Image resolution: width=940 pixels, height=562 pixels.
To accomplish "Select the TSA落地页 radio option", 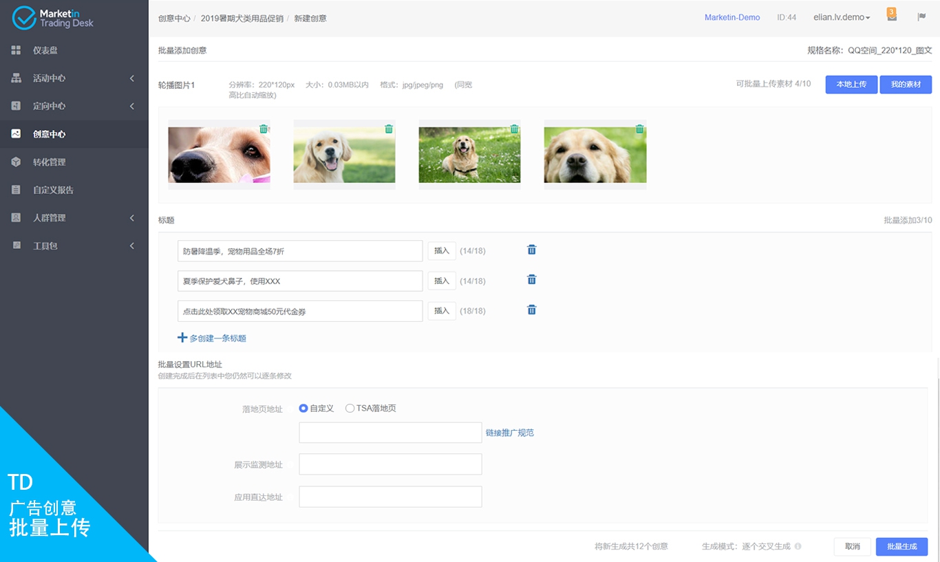I will (x=350, y=408).
